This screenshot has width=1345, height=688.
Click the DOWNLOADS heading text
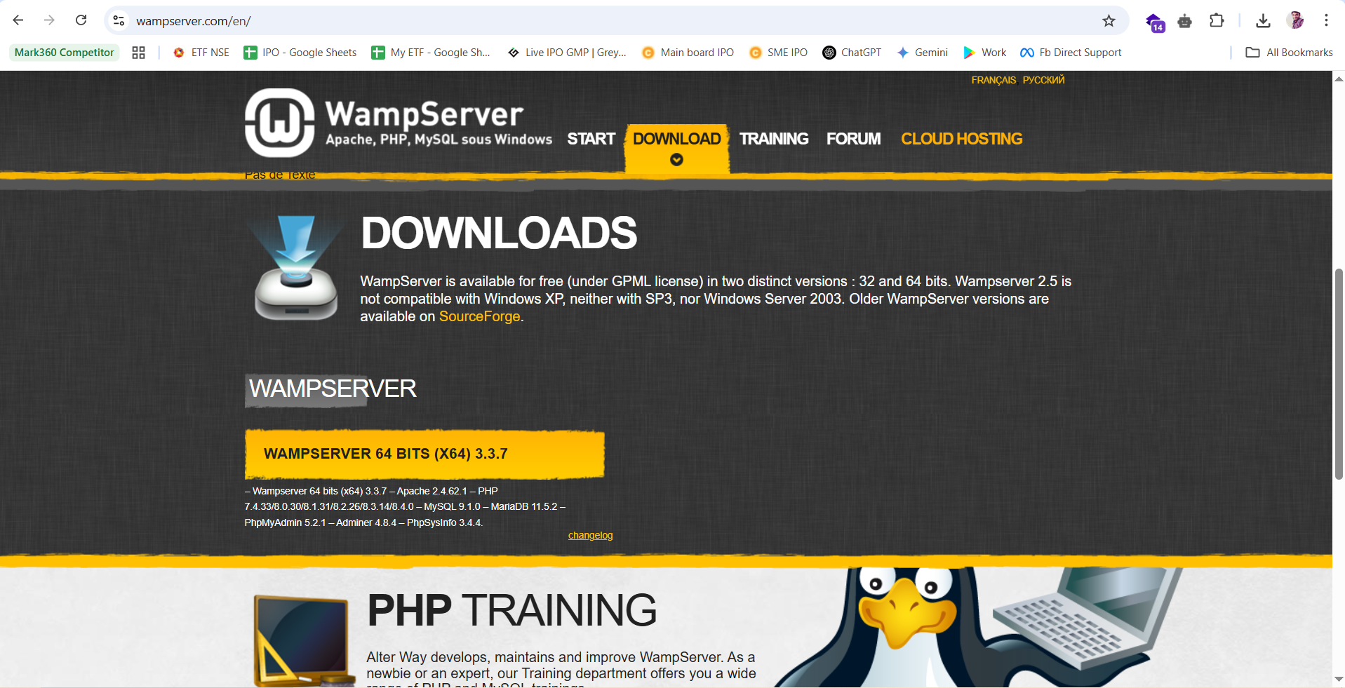pyautogui.click(x=499, y=233)
